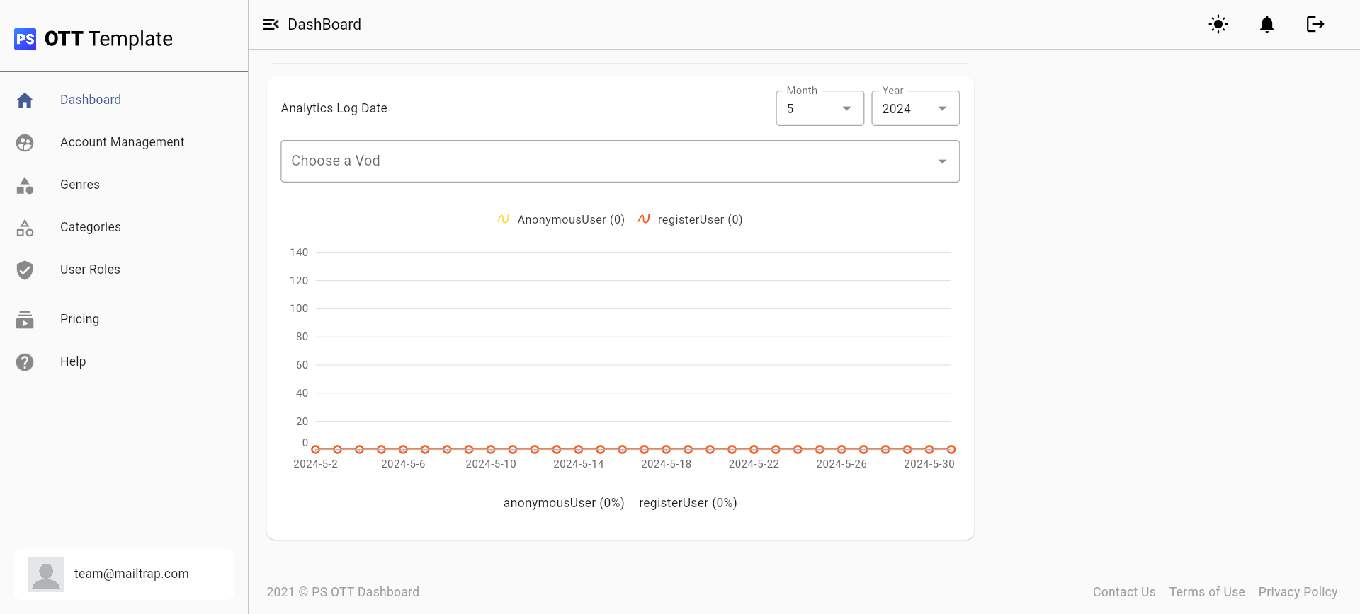Collapse the sidebar menu icon
Image resolution: width=1360 pixels, height=614 pixels.
point(271,25)
